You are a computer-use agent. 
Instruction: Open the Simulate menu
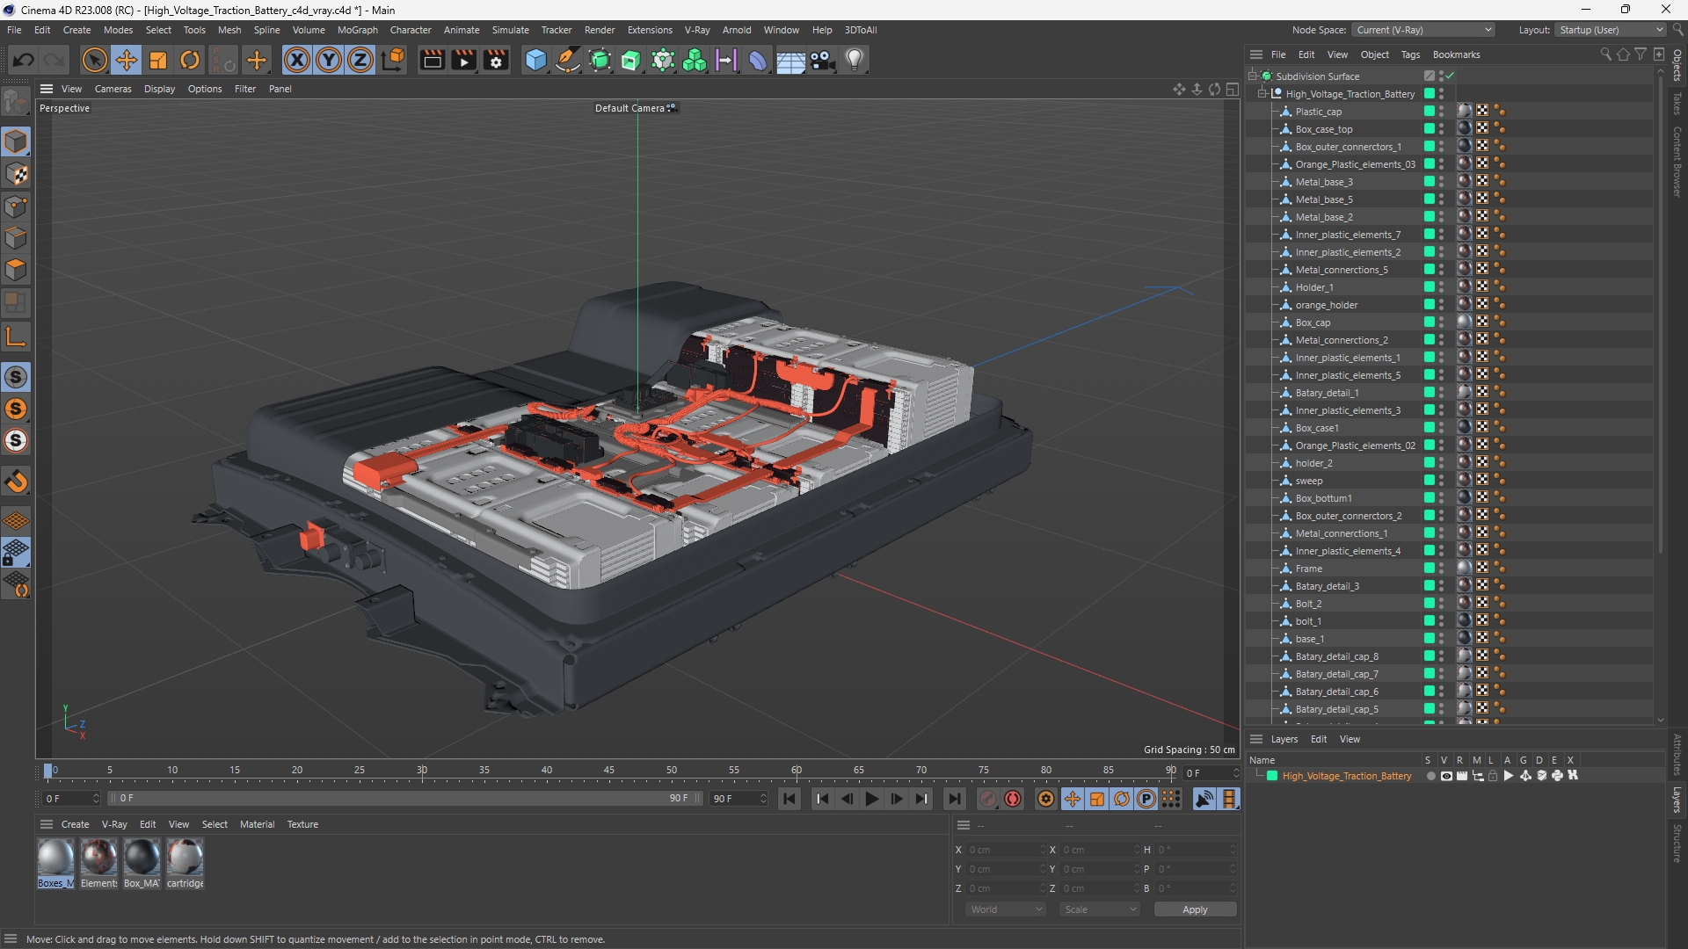tap(510, 30)
